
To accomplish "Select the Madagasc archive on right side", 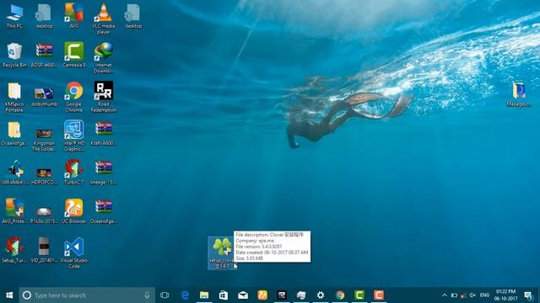I will coord(518,94).
